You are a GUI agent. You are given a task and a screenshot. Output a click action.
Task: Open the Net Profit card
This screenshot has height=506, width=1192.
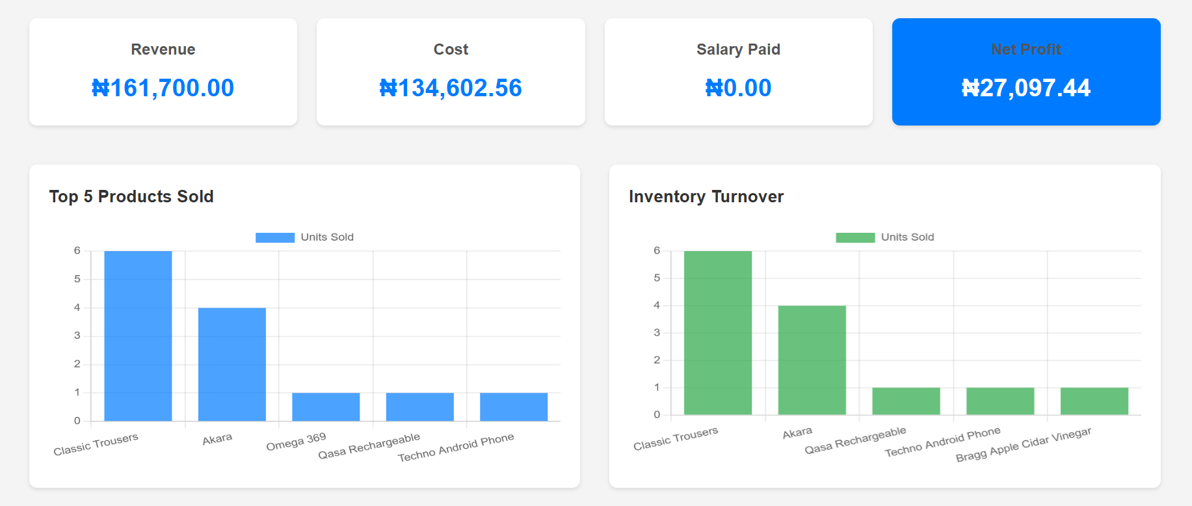pyautogui.click(x=1026, y=72)
